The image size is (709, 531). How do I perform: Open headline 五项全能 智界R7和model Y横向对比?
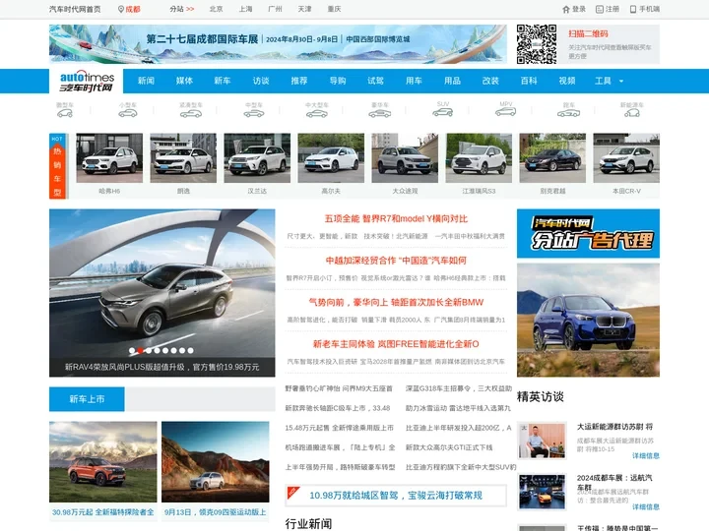[x=396, y=219]
